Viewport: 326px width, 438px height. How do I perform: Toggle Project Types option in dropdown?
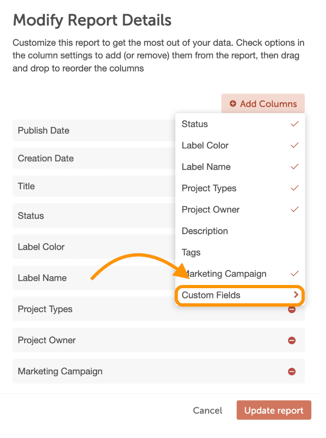click(209, 188)
